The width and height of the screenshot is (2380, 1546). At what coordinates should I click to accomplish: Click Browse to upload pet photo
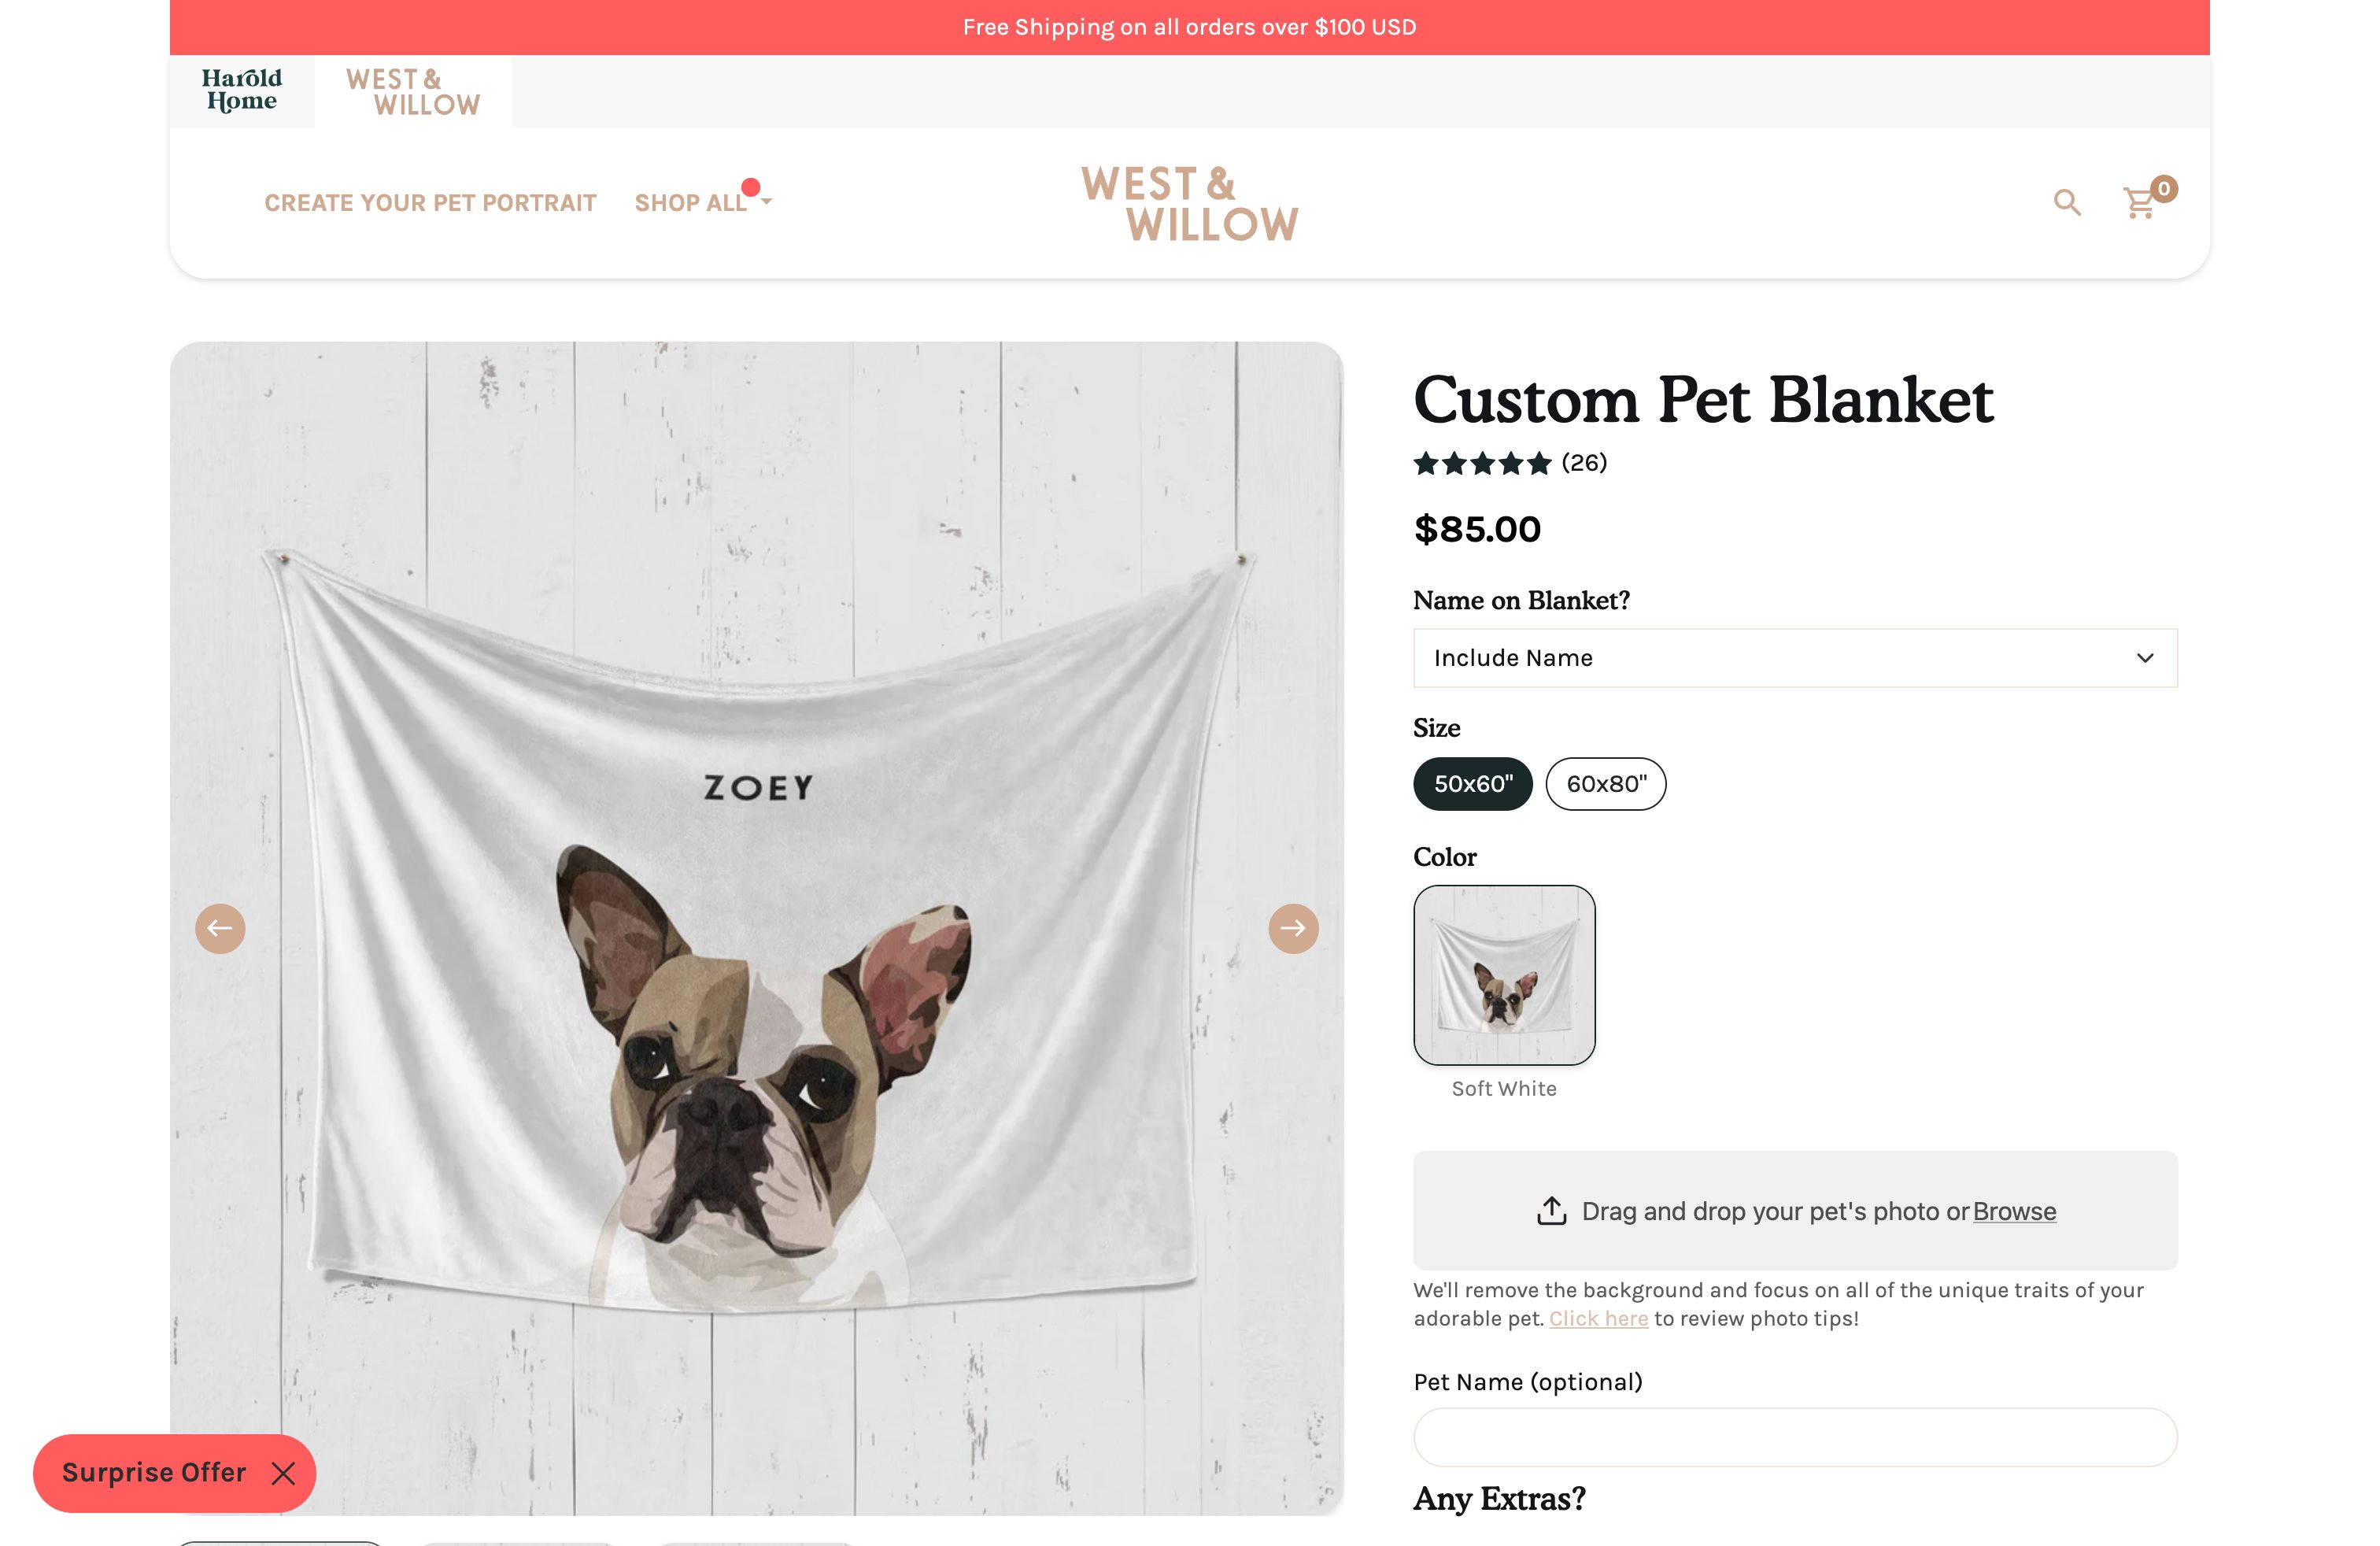coord(2014,1211)
